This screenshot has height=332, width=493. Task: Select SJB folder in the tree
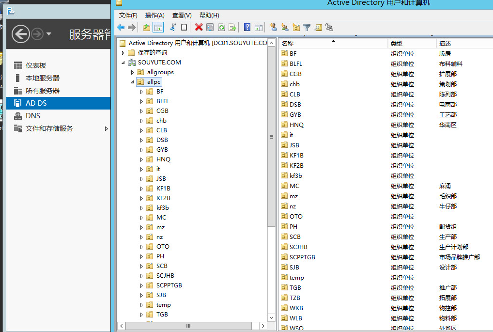pos(156,295)
